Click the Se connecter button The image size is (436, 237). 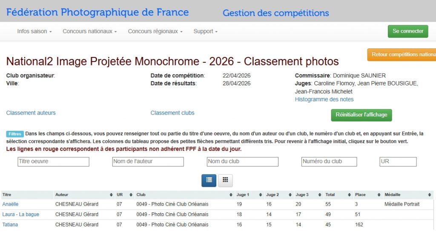[407, 31]
